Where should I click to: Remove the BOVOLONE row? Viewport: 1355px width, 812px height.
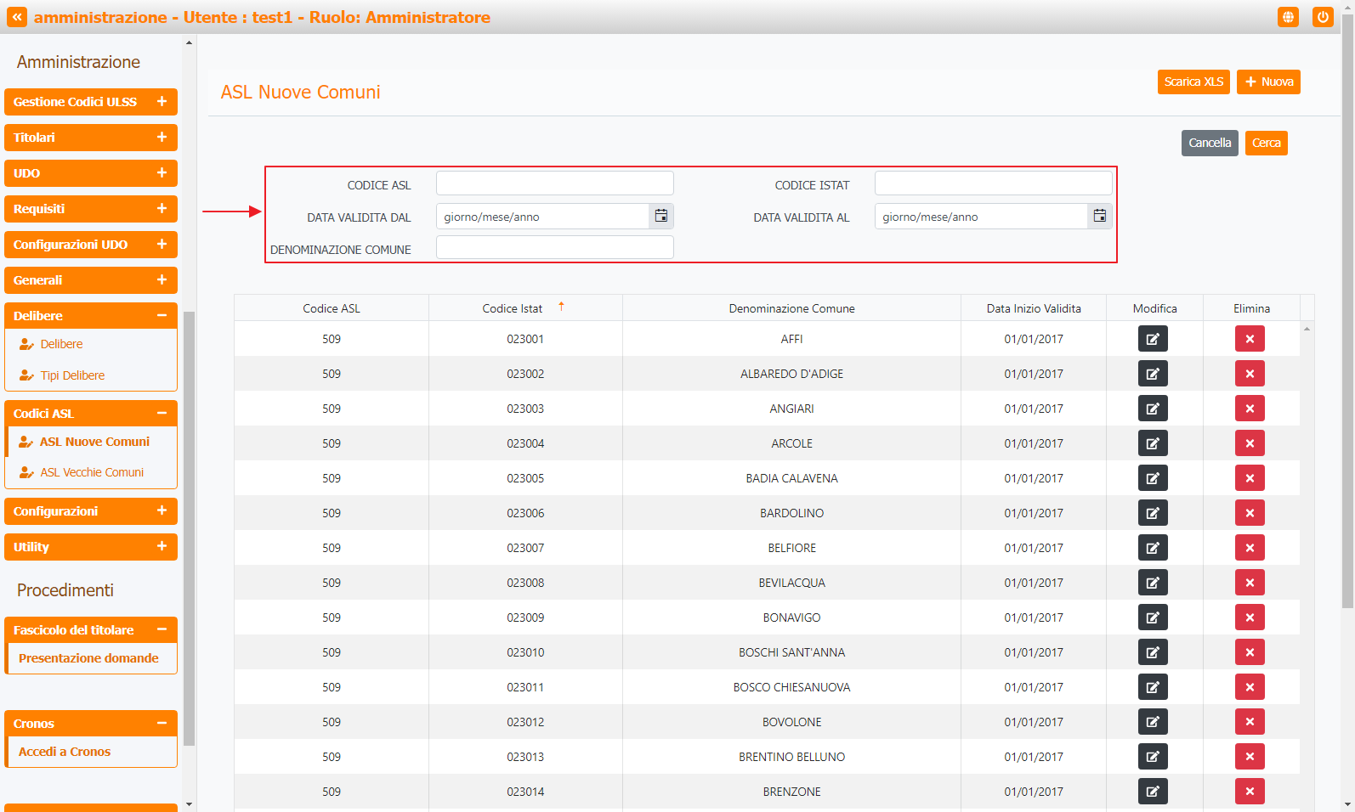coord(1249,722)
